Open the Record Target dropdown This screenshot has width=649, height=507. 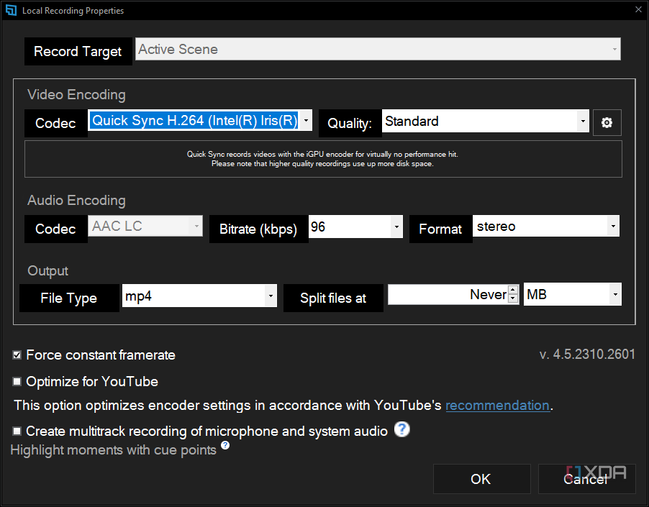coord(378,49)
